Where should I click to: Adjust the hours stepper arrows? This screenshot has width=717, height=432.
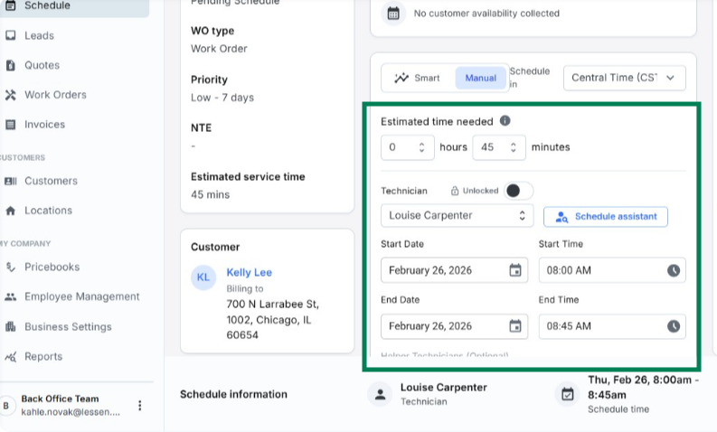[421, 147]
